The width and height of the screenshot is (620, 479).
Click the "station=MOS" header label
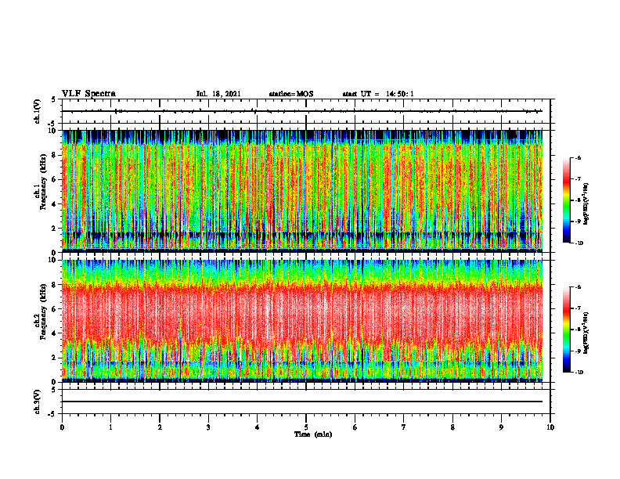pos(291,94)
